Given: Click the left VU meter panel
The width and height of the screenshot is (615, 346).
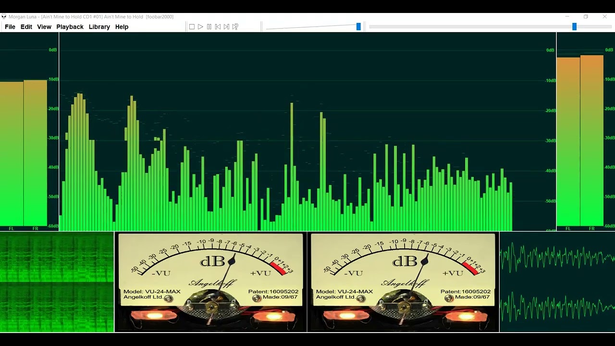Looking at the screenshot, I should (x=210, y=282).
